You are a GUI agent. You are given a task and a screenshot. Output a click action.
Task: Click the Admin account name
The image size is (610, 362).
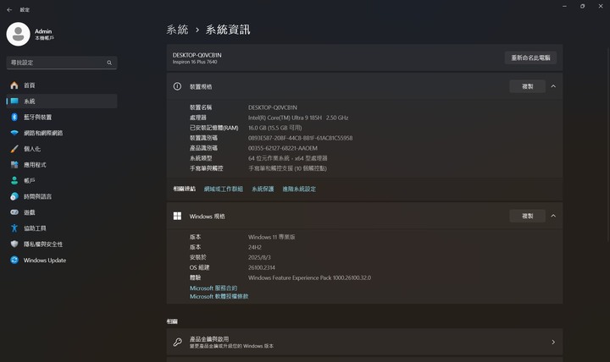pos(43,31)
